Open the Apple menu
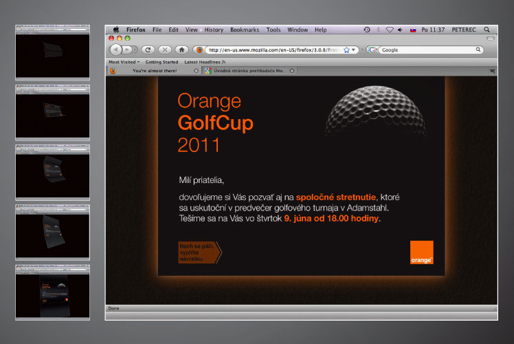 pyautogui.click(x=116, y=30)
